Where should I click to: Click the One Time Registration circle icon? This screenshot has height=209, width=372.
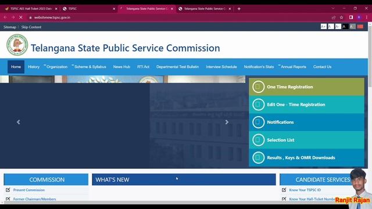258,87
